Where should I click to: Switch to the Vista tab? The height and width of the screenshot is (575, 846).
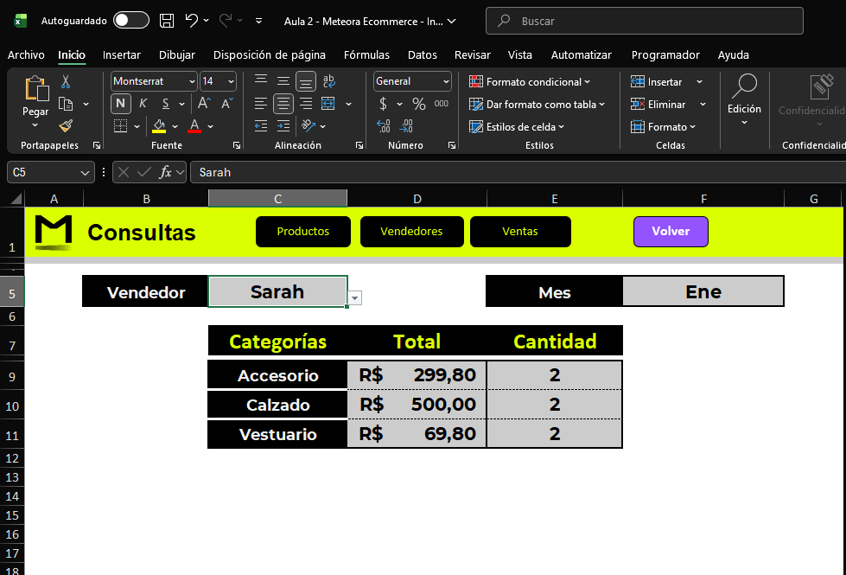coord(519,55)
